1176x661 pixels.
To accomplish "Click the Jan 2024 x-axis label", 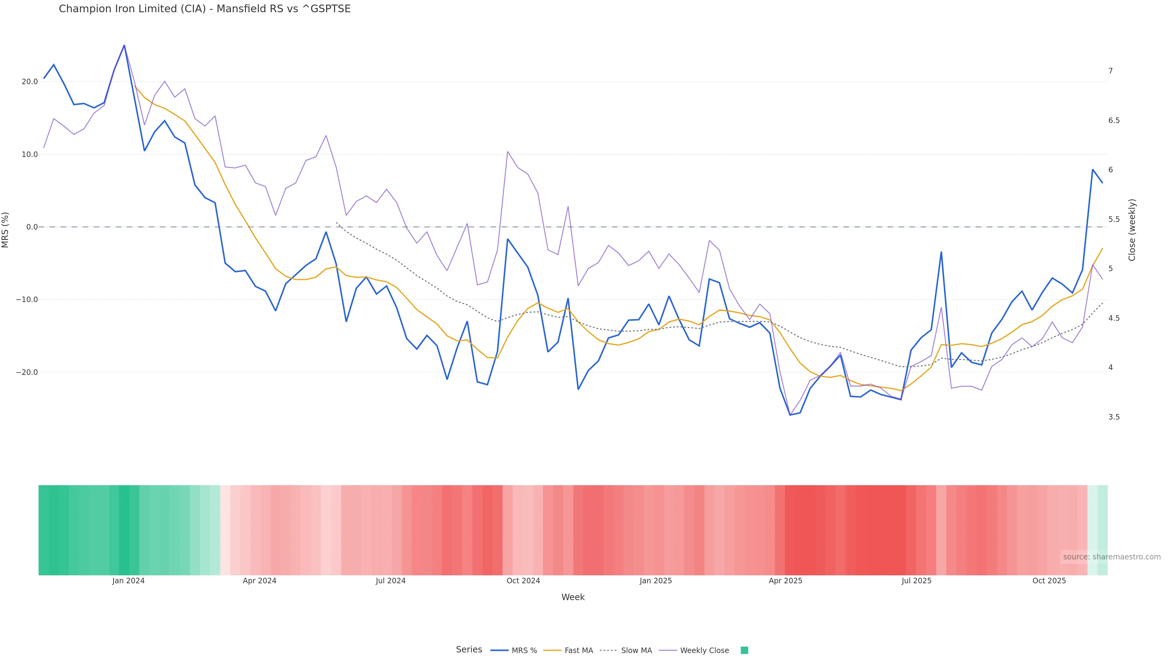I will pyautogui.click(x=128, y=581).
